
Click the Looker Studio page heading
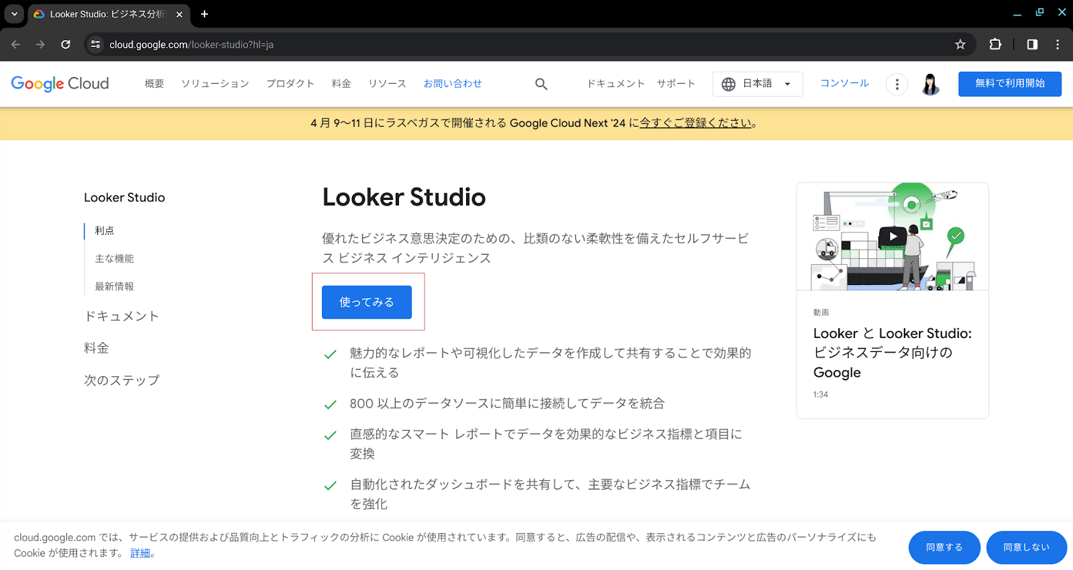coord(404,197)
